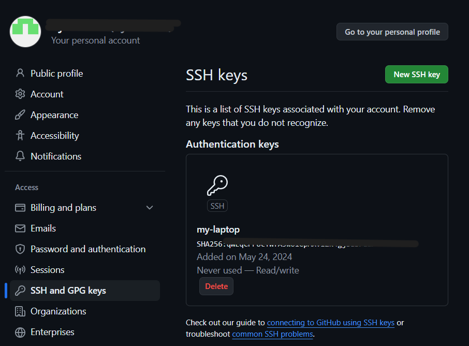Click the Notifications bell icon
The width and height of the screenshot is (469, 346).
[x=20, y=156]
